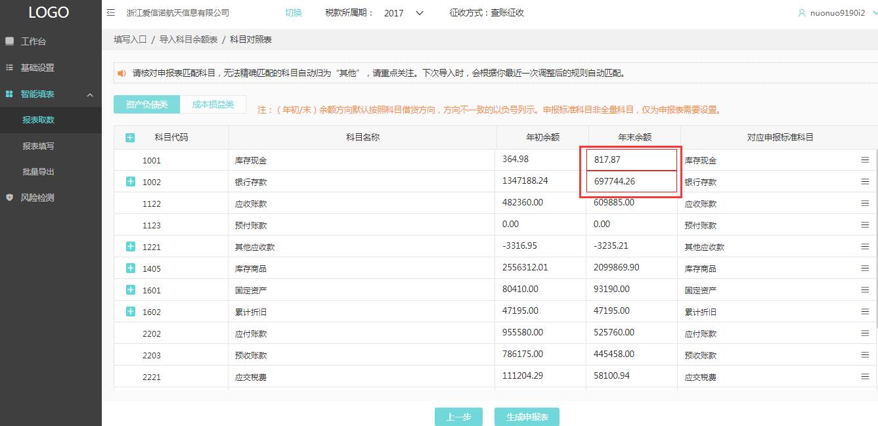Image resolution: width=878 pixels, height=426 pixels.
Task: Open row menu for 固定资产
Action: (x=865, y=289)
